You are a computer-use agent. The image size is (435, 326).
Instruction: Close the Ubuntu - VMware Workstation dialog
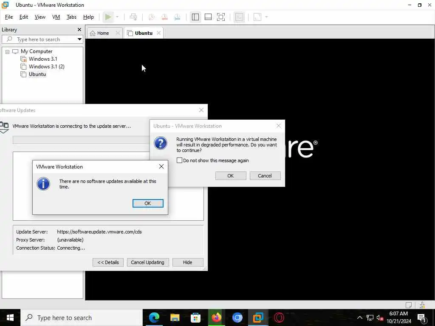click(279, 126)
